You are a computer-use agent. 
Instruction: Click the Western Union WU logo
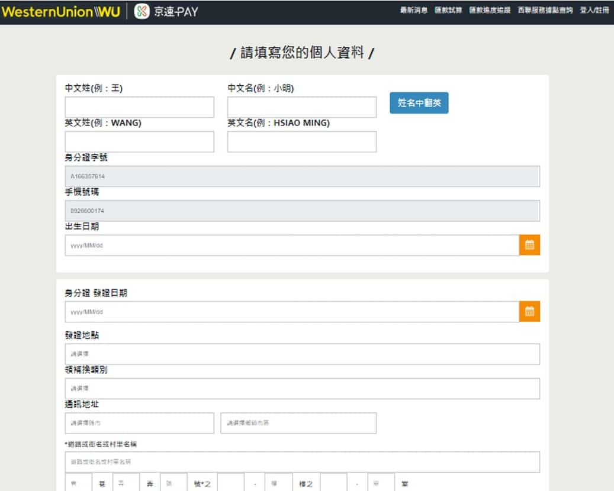click(x=60, y=12)
